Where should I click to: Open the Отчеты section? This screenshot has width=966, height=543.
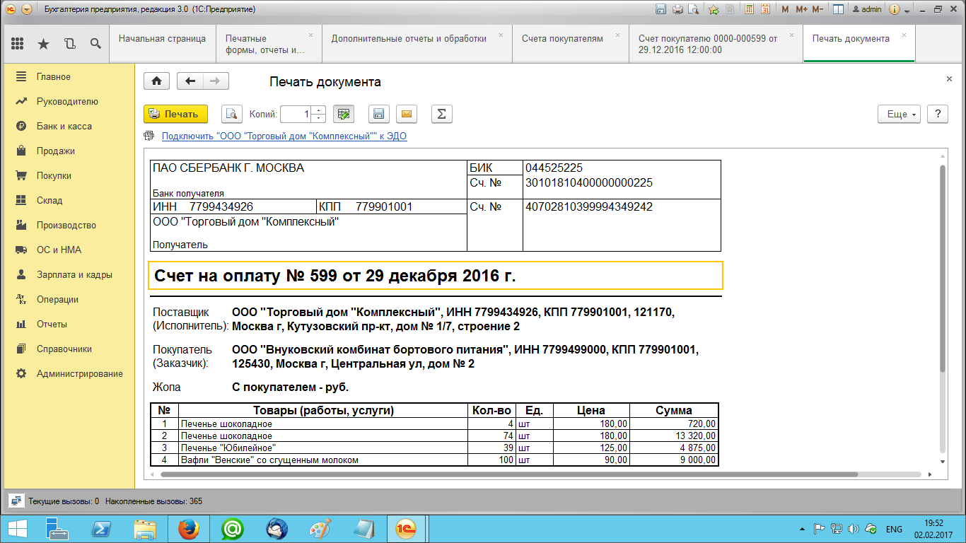click(x=69, y=324)
